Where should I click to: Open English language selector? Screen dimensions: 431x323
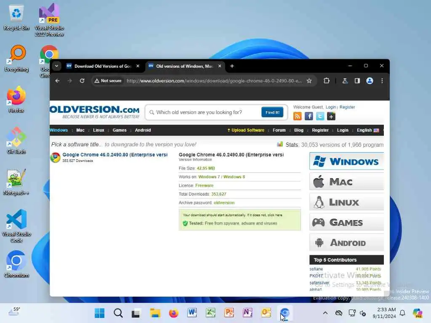tap(368, 130)
